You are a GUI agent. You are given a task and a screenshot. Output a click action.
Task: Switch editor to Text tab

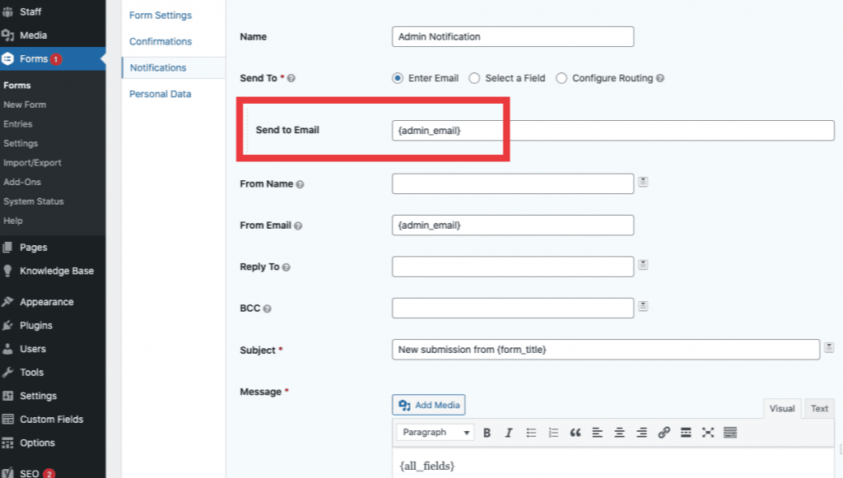coord(819,409)
